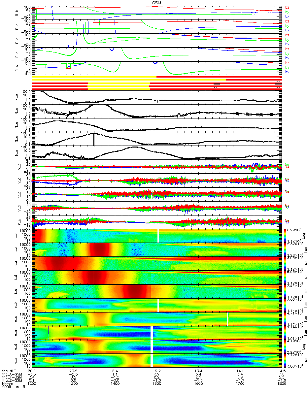
Task: Select the B_b panel axis label
Action: (x=17, y=13)
